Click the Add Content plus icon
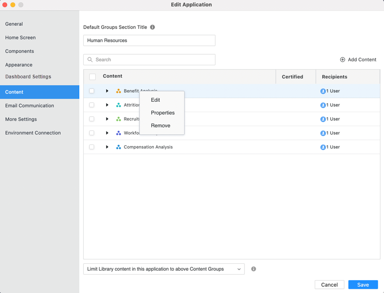Viewport: 384px width, 293px height. (343, 60)
